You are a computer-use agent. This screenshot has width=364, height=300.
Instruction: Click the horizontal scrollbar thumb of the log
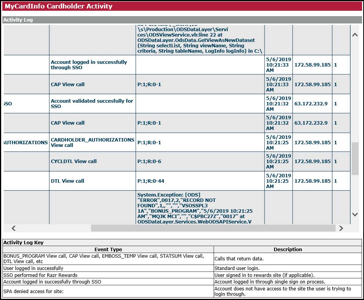point(213,228)
